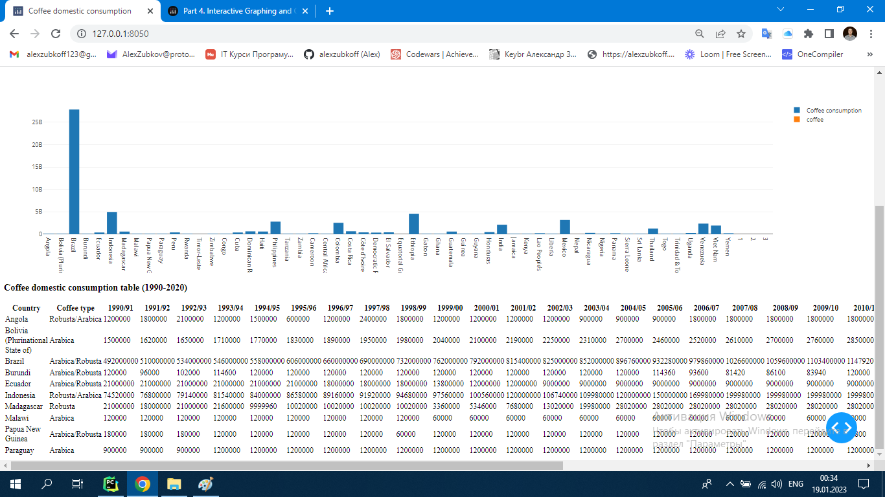
Task: Click Papua New Guinea row label
Action: 23,434
